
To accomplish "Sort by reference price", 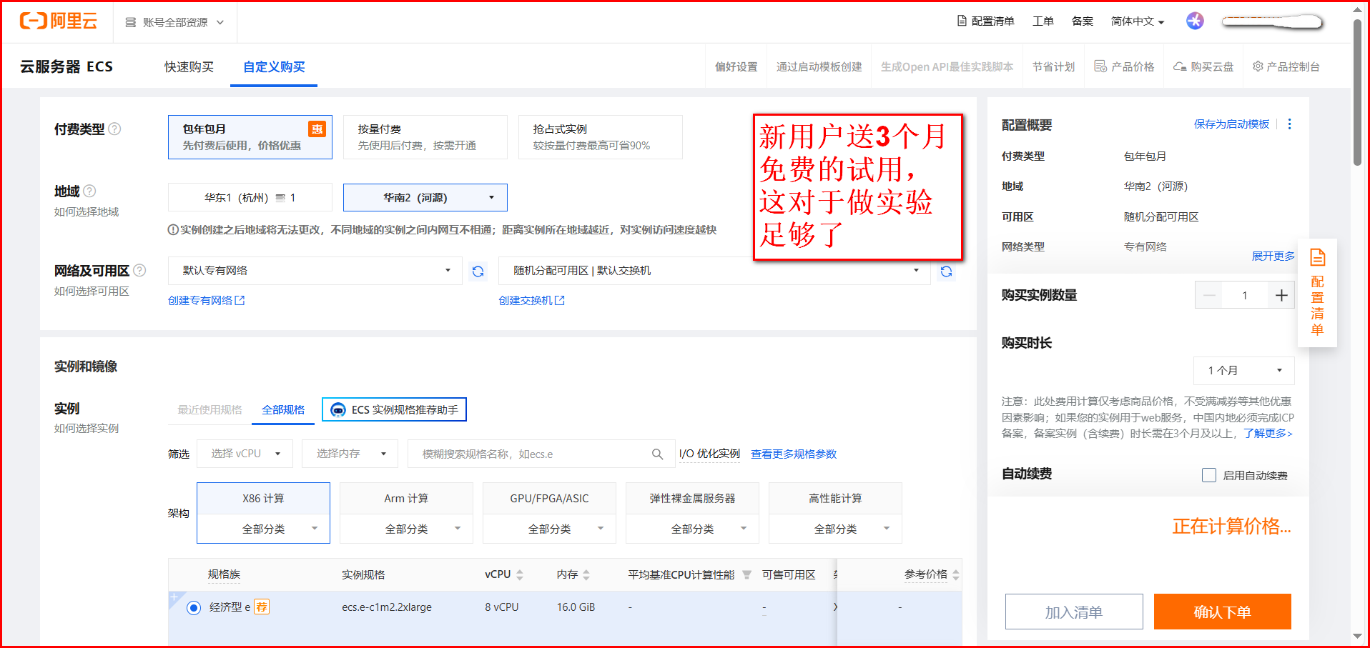I will tap(956, 574).
